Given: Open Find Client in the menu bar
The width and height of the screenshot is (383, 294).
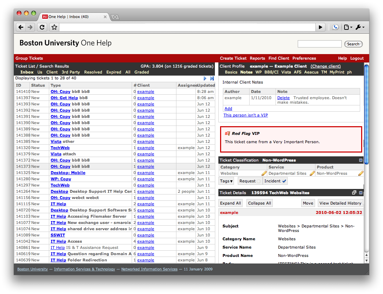Looking at the screenshot, I should pyautogui.click(x=279, y=58).
